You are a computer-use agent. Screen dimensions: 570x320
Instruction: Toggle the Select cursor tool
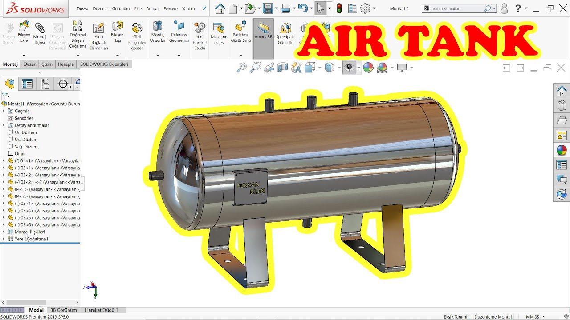click(320, 8)
